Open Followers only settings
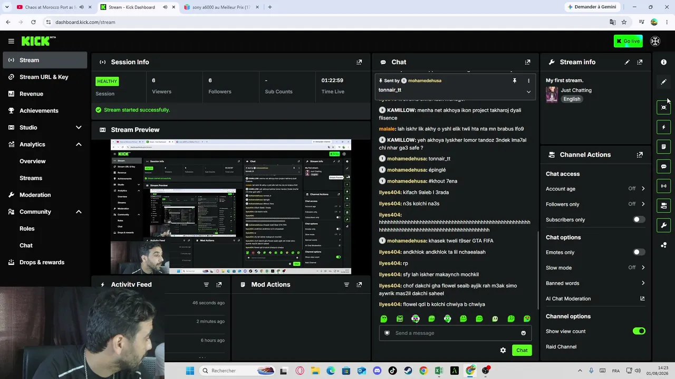Image resolution: width=675 pixels, height=379 pixels. coord(595,204)
